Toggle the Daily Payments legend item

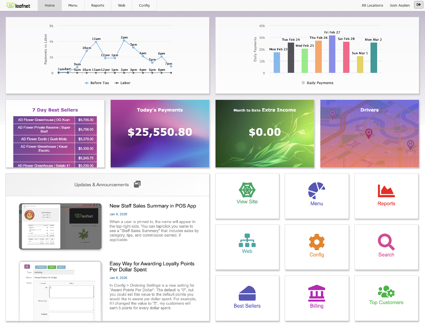point(317,83)
